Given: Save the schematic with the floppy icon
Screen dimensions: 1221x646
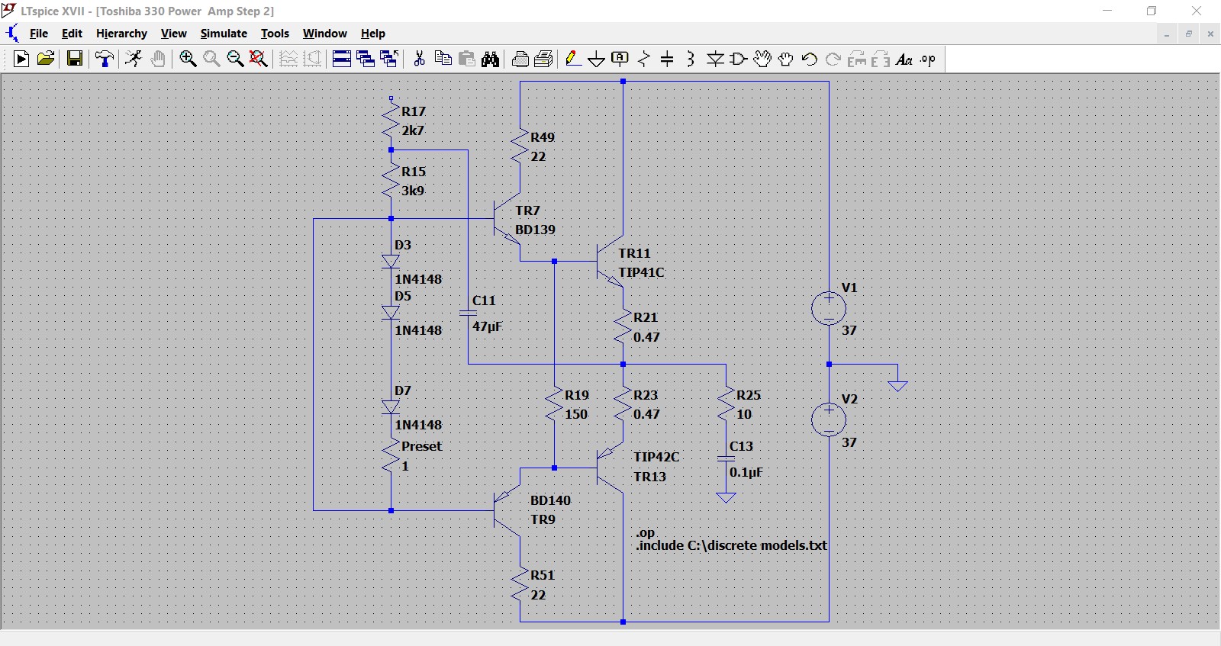Looking at the screenshot, I should (x=75, y=59).
